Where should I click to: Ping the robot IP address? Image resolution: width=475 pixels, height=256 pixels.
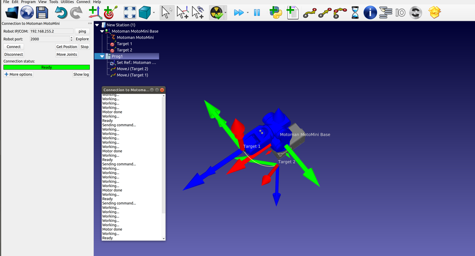pos(82,31)
